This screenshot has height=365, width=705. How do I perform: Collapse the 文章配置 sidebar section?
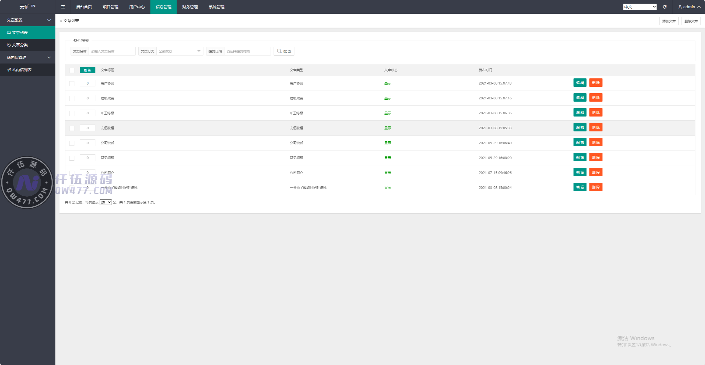coord(28,20)
